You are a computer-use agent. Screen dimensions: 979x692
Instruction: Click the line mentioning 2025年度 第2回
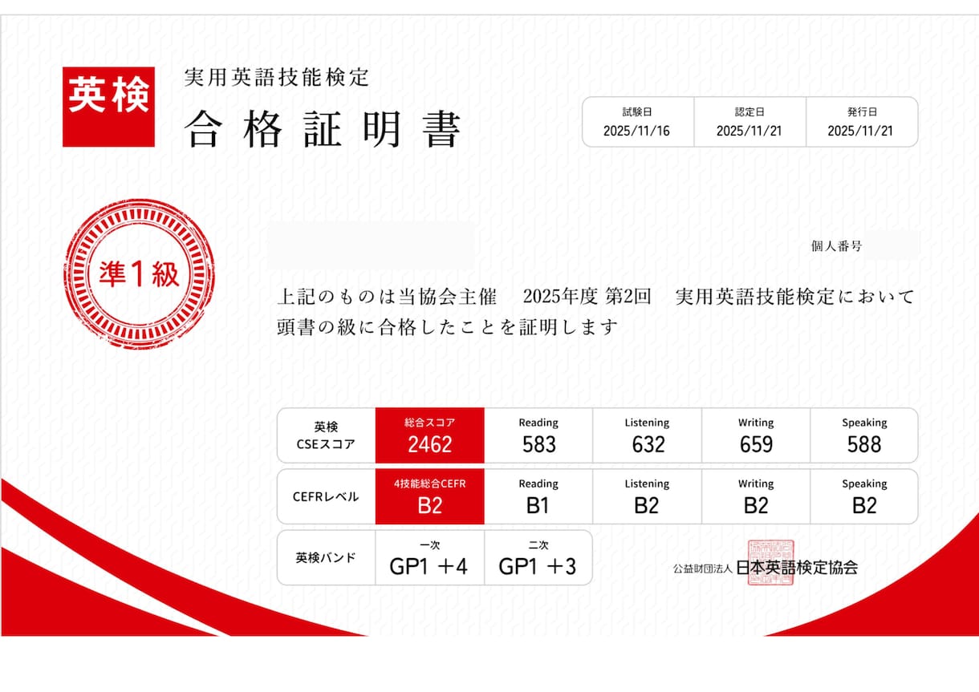click(595, 297)
